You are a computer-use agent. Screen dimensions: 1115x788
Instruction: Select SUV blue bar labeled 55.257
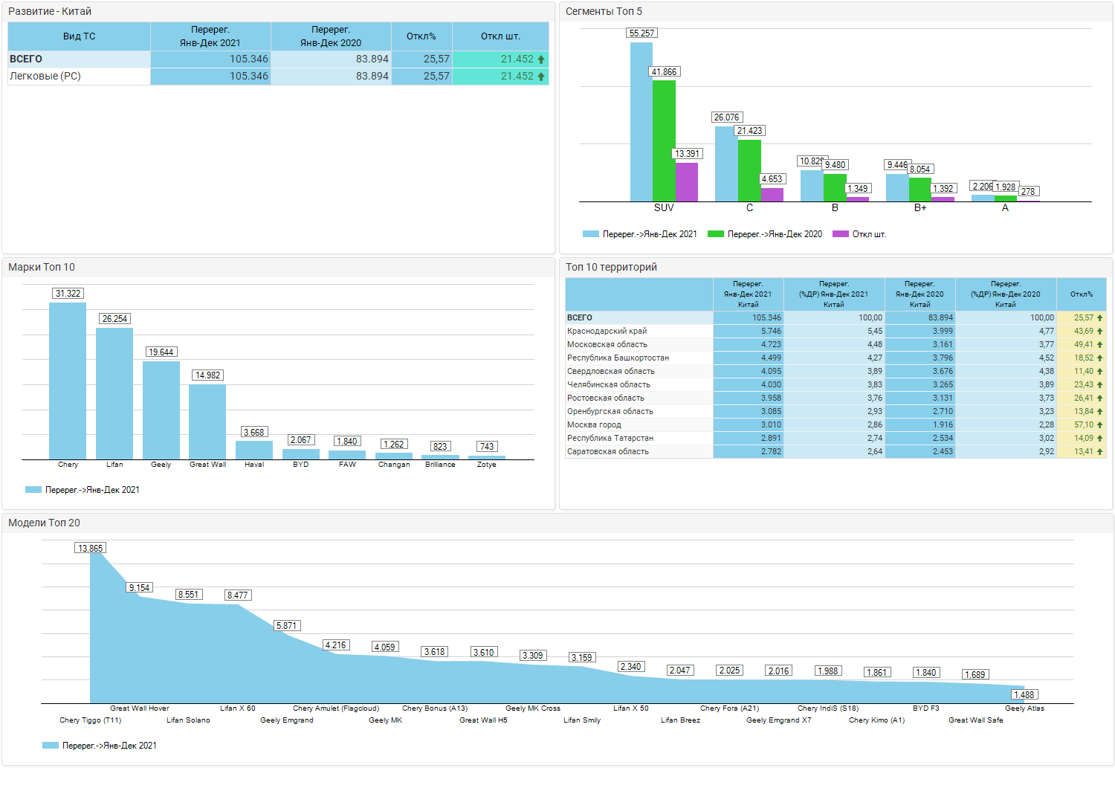click(641, 122)
